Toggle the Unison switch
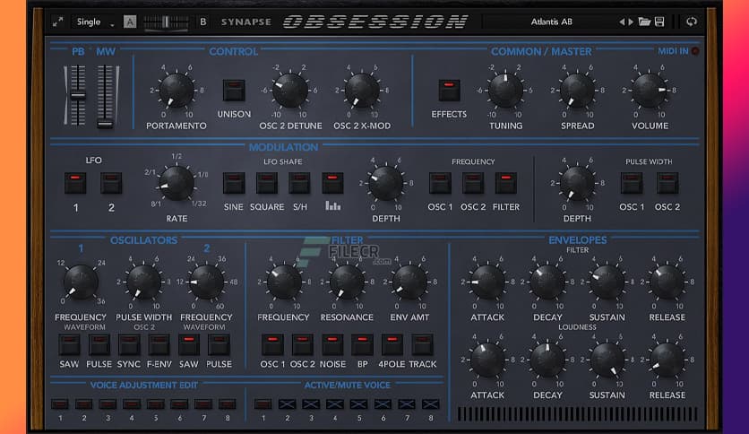The image size is (749, 434). (234, 90)
